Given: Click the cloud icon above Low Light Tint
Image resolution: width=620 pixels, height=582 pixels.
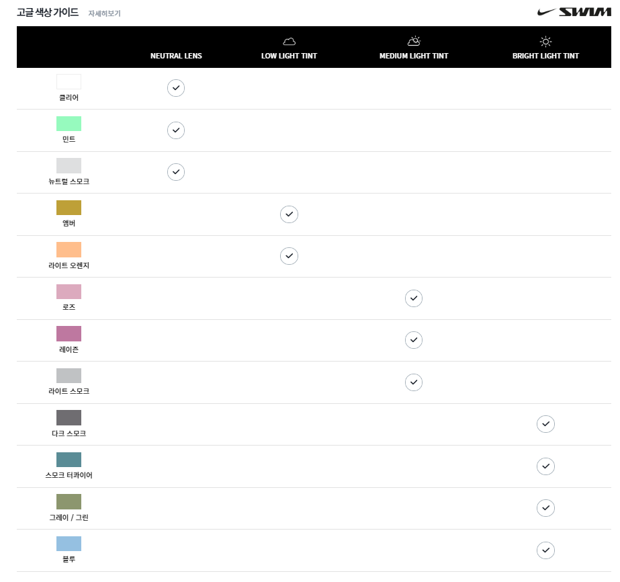Looking at the screenshot, I should pyautogui.click(x=289, y=42).
